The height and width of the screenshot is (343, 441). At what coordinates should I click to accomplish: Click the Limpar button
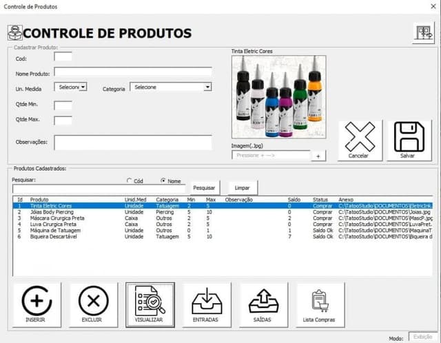(243, 188)
